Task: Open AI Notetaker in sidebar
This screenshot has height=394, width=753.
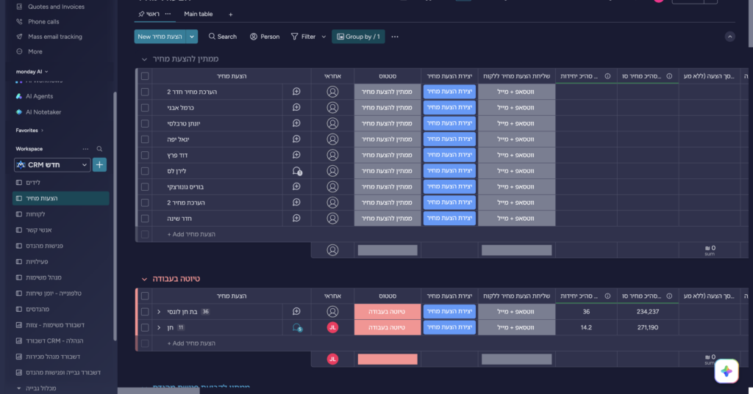Action: (x=43, y=112)
